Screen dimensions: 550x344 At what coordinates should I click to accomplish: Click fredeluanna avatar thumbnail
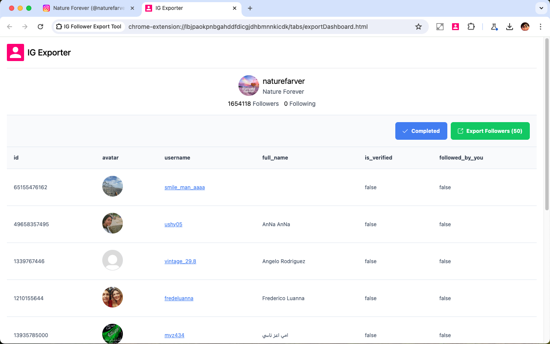click(113, 297)
